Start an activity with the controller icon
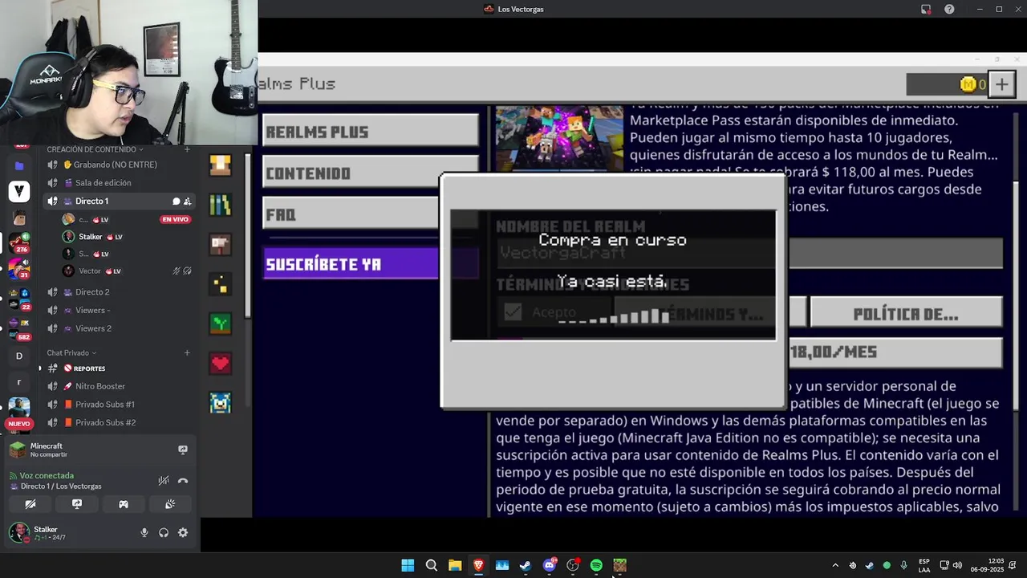 coord(124,504)
